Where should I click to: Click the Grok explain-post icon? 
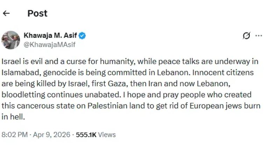tap(247, 36)
